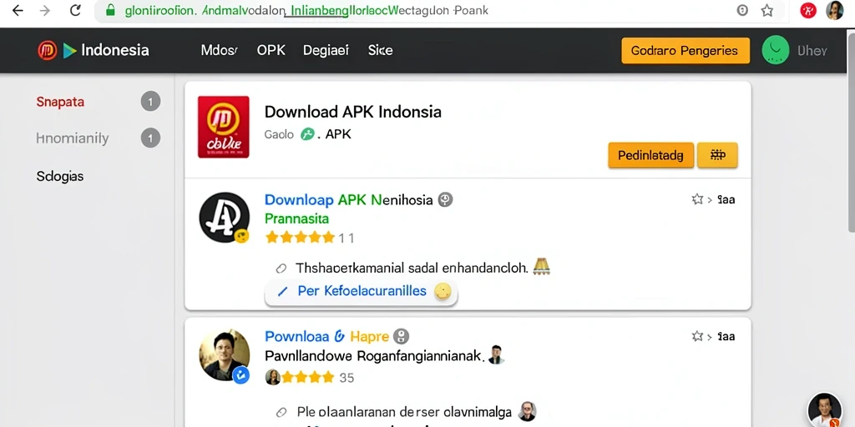Star the Downloap APK Nenihosia entry
The height and width of the screenshot is (427, 855).
pyautogui.click(x=697, y=199)
